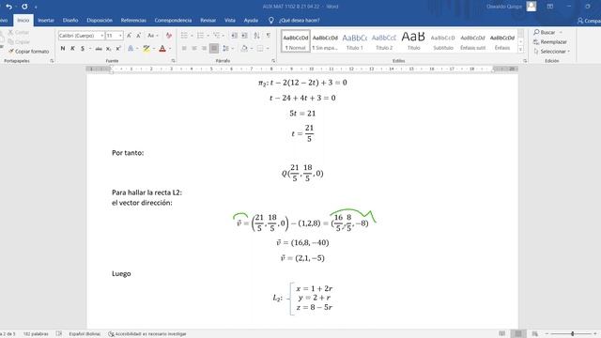Toggle subscript formatting
The image size is (601, 338).
(109, 49)
